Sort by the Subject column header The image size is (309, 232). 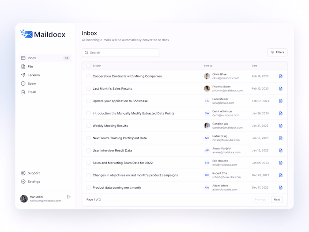[97, 66]
